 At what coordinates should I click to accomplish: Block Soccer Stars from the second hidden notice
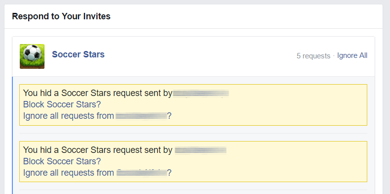(62, 161)
